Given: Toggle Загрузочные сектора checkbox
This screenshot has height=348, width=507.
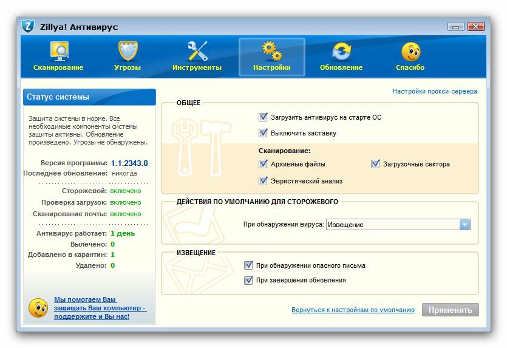Looking at the screenshot, I should [x=375, y=164].
